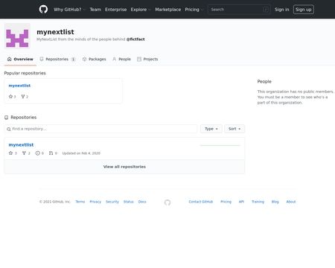Switch to the Packages tab
335x268 pixels.
coord(94,59)
